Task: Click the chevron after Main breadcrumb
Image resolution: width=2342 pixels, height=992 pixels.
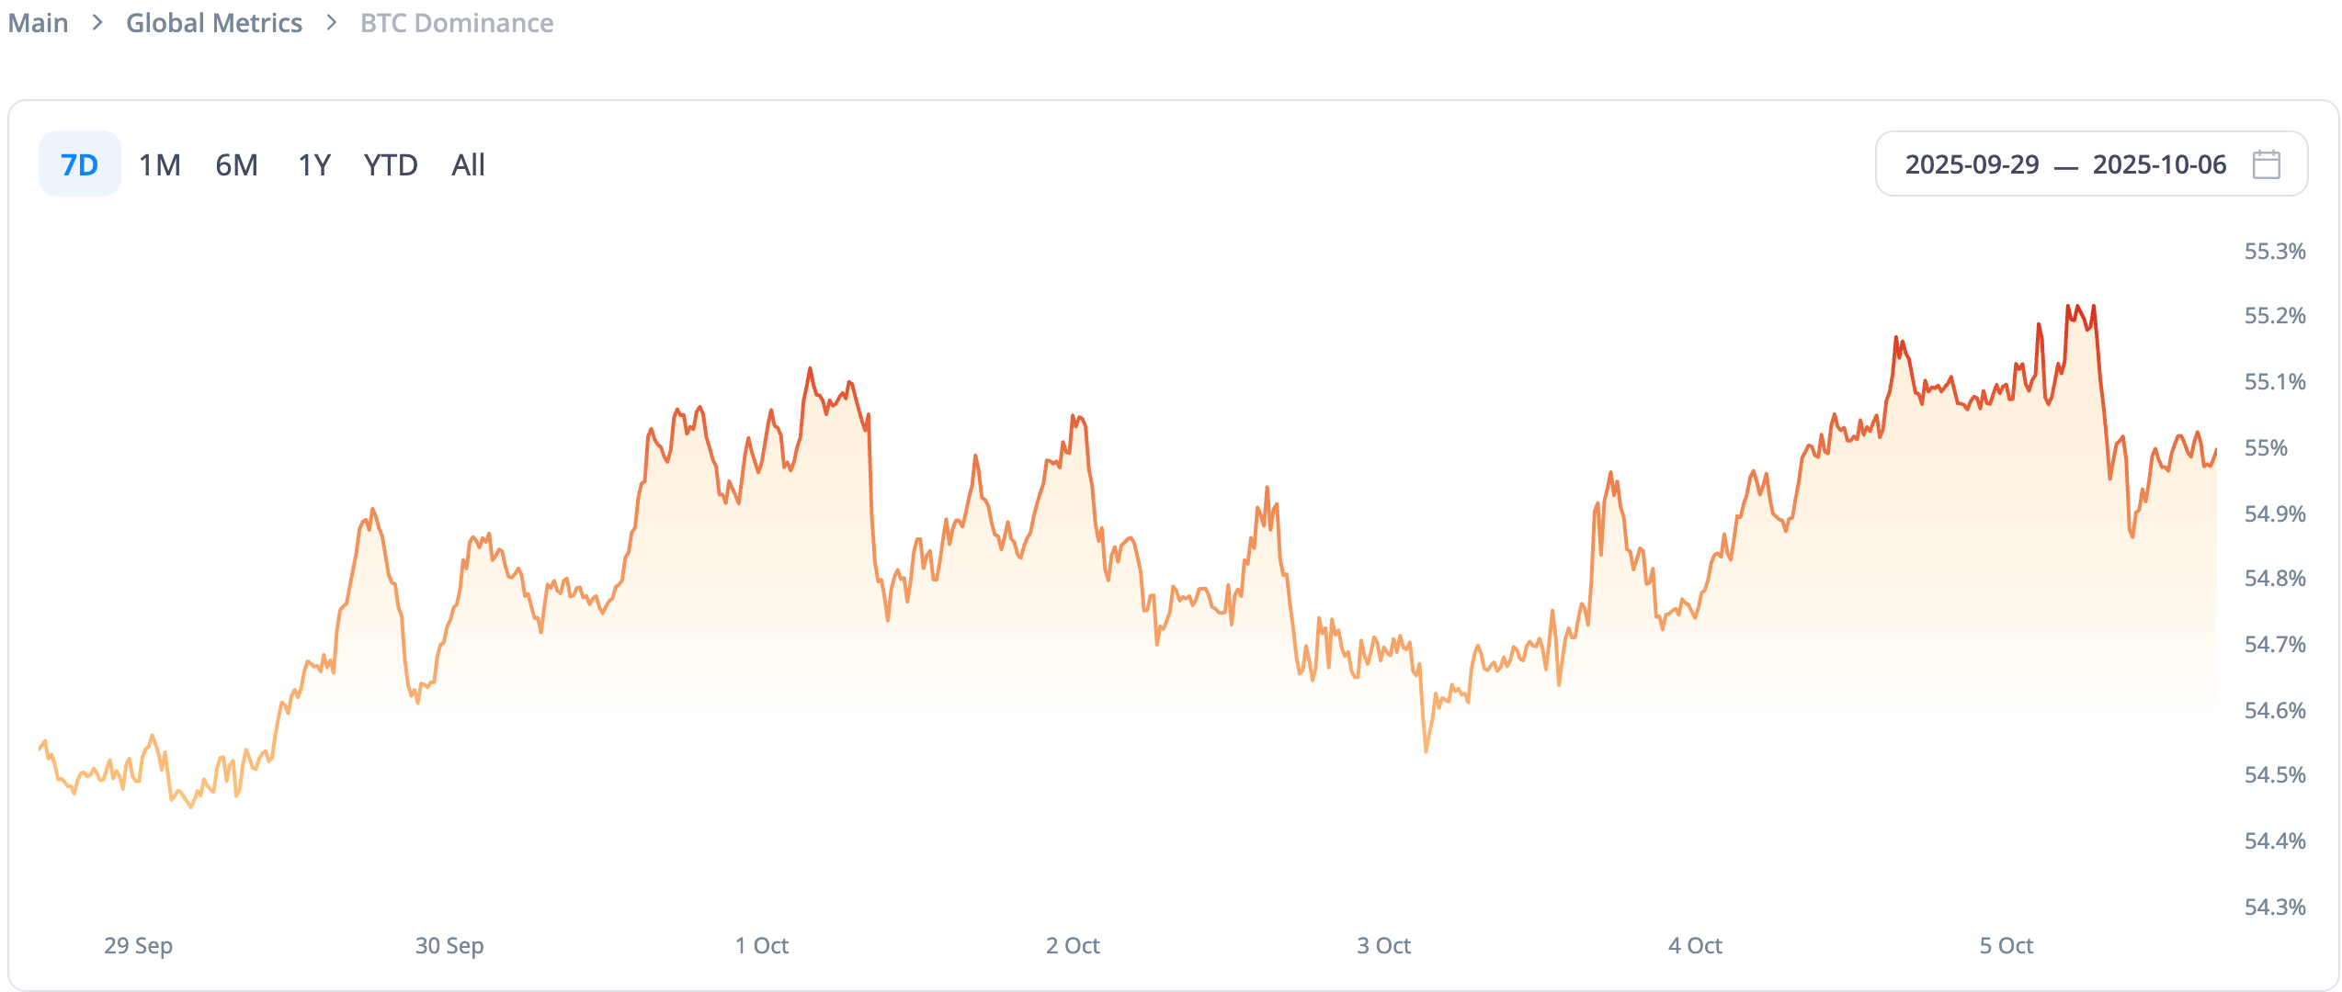Action: click(97, 22)
